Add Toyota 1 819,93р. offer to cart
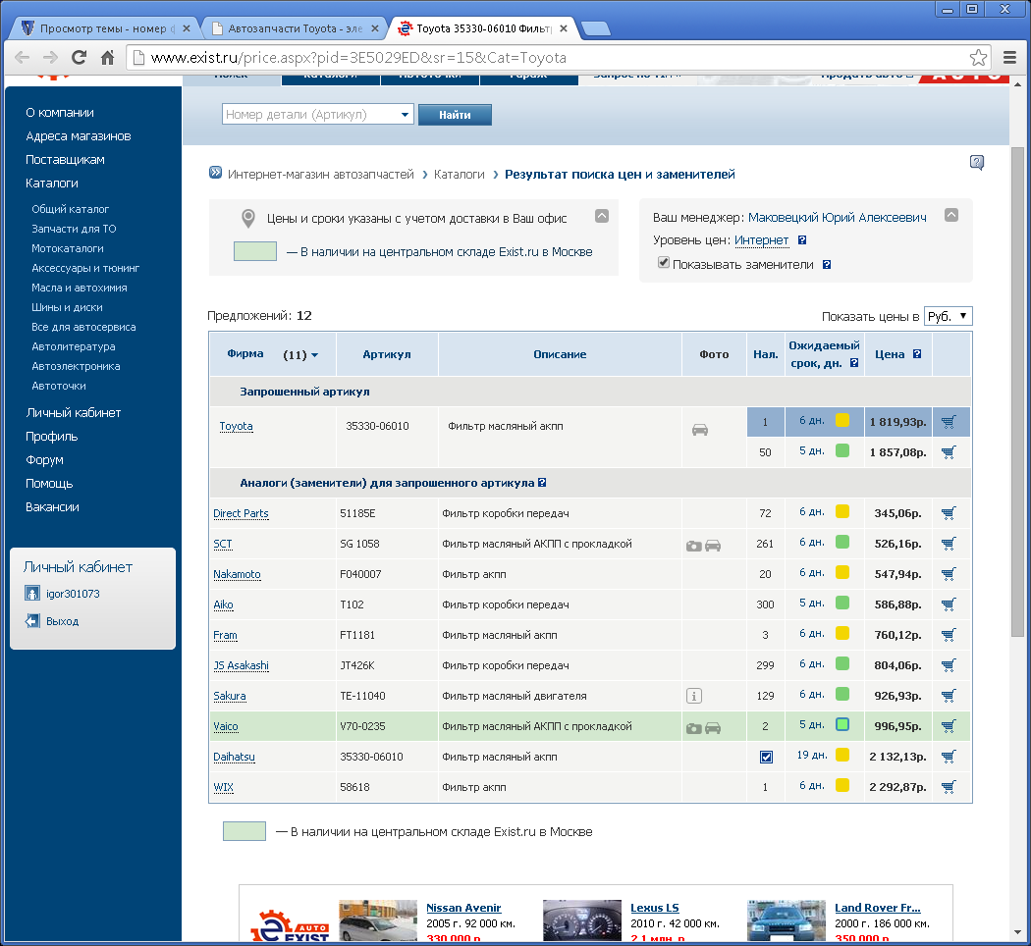This screenshot has width=1031, height=946. [x=948, y=422]
